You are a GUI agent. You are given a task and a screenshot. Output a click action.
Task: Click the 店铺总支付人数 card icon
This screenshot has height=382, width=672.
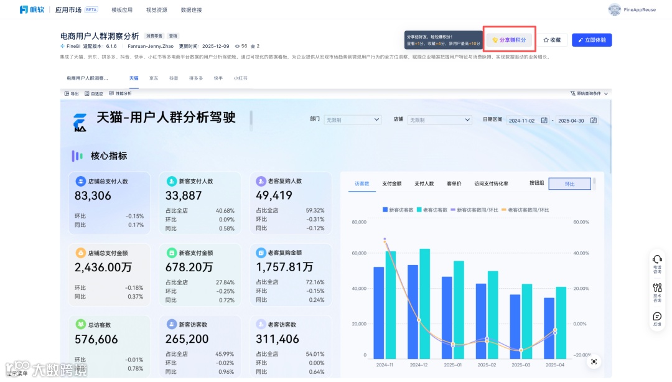[x=80, y=181]
